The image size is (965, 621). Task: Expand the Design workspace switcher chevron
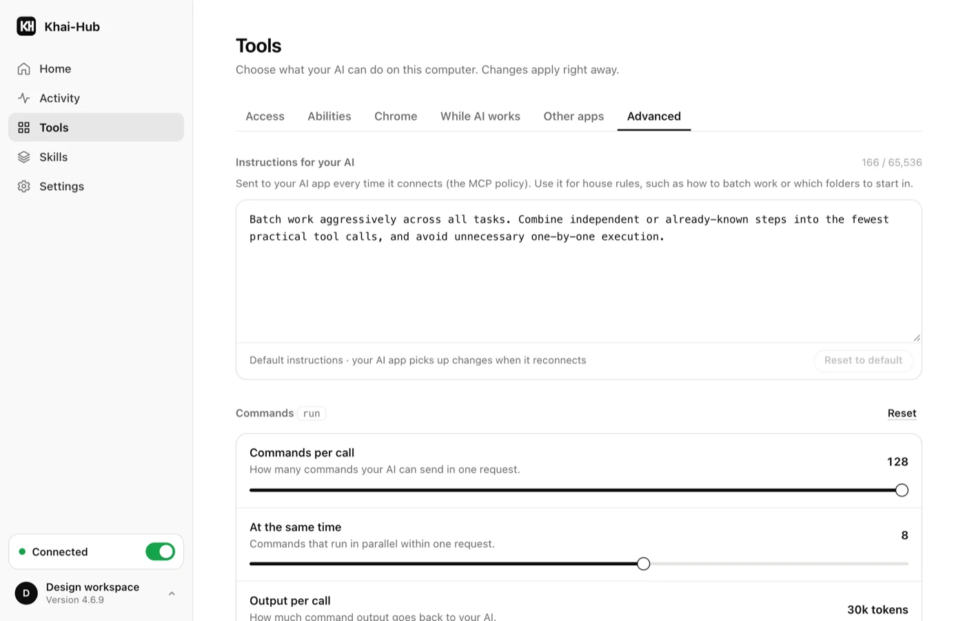(x=172, y=593)
